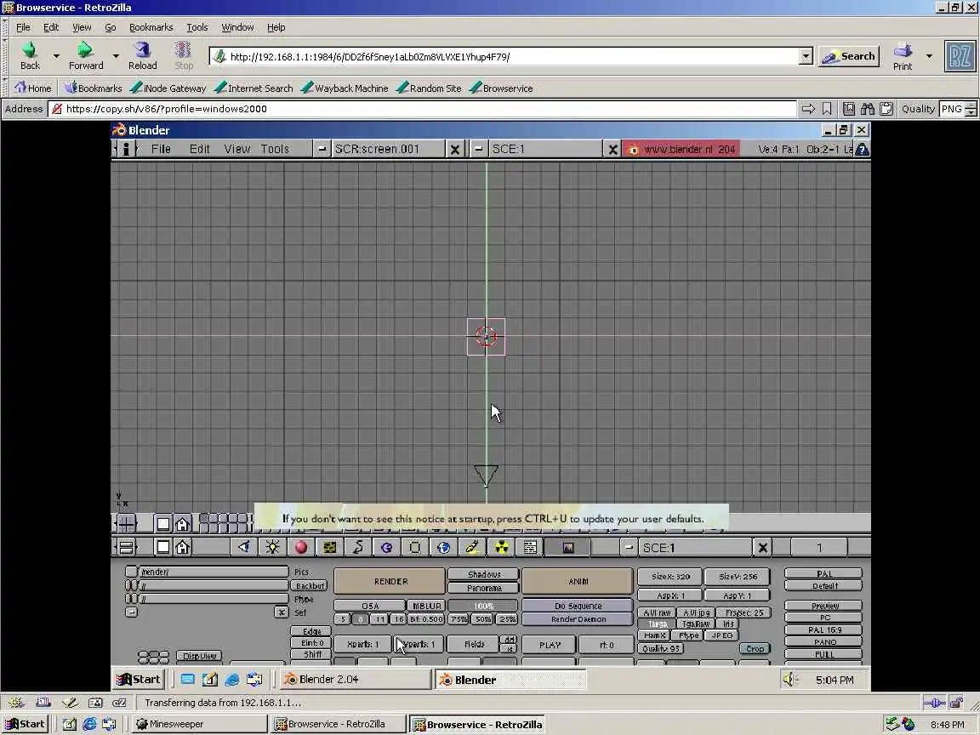Open the SCE dropdown in buttons header
Screen dimensions: 980x735
click(629, 548)
